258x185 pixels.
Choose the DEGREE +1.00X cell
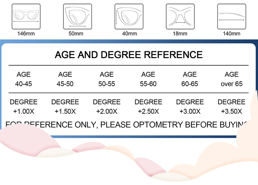click(24, 107)
